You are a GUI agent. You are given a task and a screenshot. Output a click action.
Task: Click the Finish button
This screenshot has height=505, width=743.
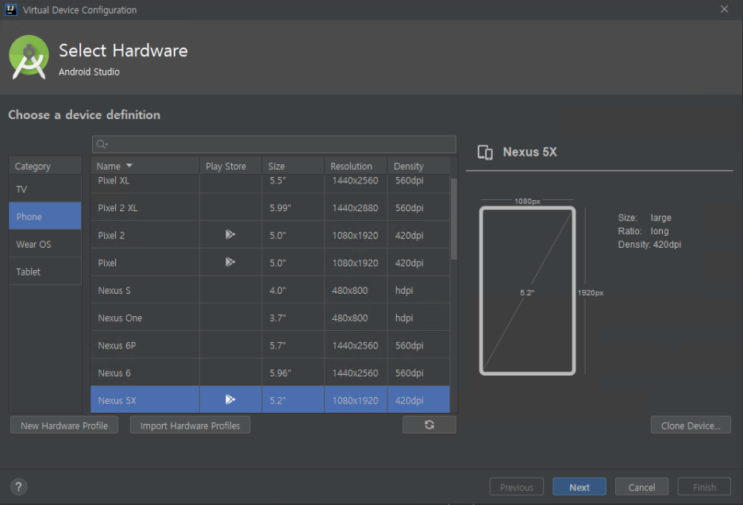point(704,487)
